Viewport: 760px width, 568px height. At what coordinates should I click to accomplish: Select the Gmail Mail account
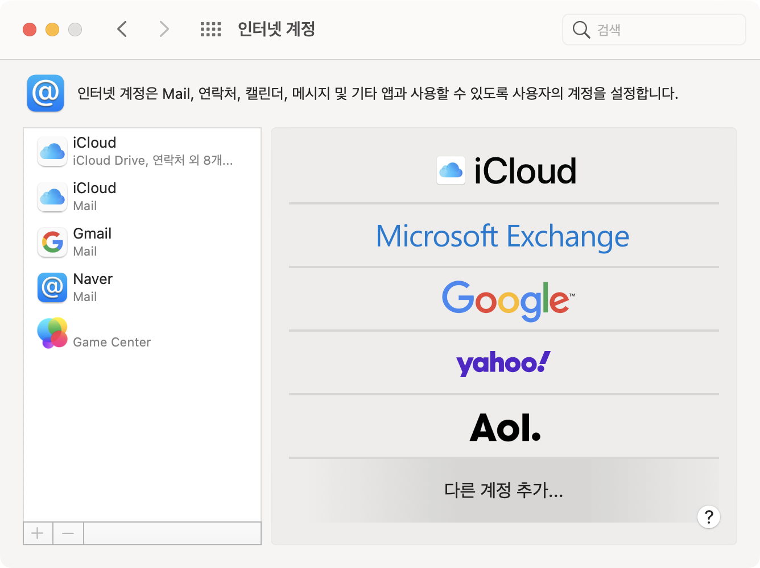[x=142, y=242]
